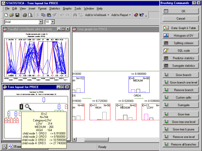Click the Open folder toolbar icon
This screenshot has width=202, height=151.
(12, 15)
